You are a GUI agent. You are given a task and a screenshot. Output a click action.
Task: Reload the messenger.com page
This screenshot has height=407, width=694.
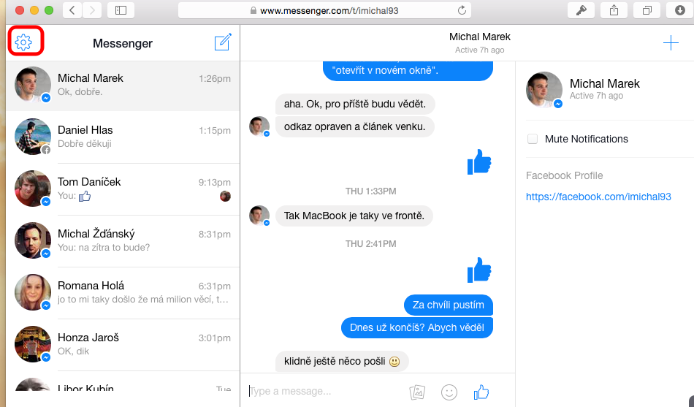[x=462, y=10]
